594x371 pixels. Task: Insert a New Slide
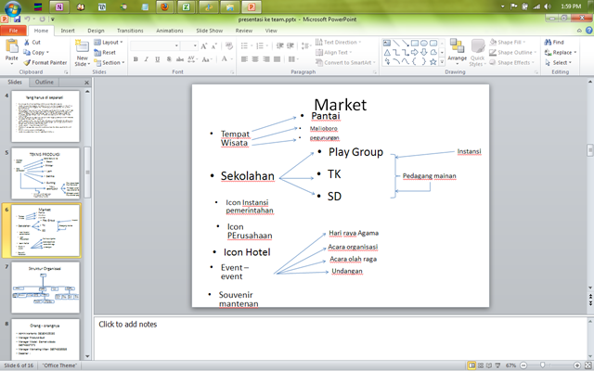pos(82,53)
